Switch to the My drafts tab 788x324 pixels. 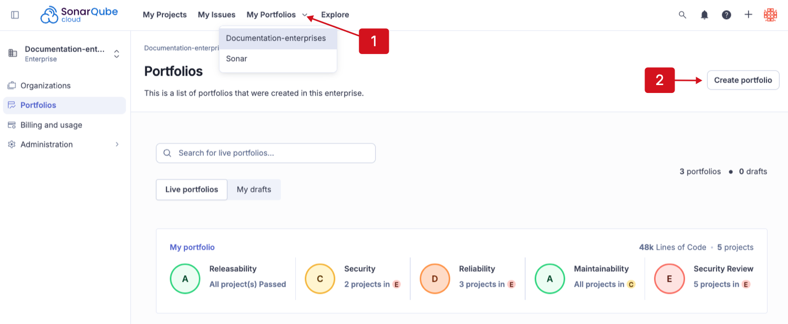254,190
